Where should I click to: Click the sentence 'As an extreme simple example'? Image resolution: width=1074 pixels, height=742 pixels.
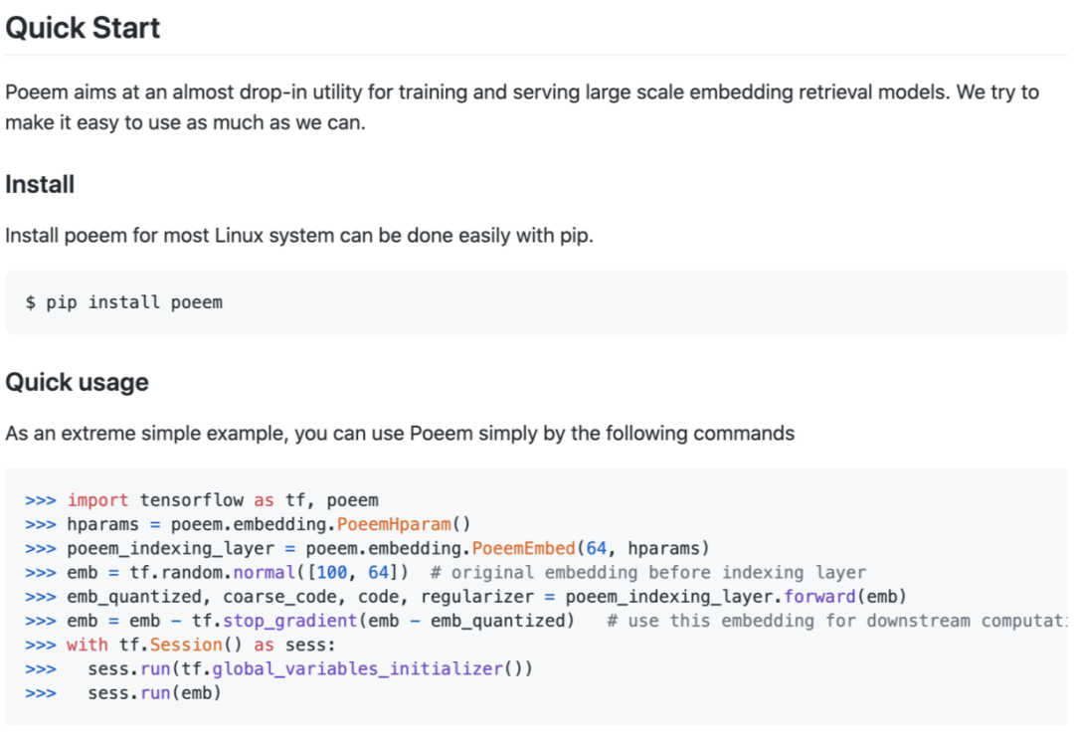[400, 433]
